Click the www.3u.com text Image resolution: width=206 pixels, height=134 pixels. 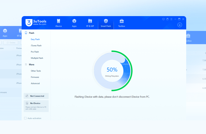click(40, 24)
